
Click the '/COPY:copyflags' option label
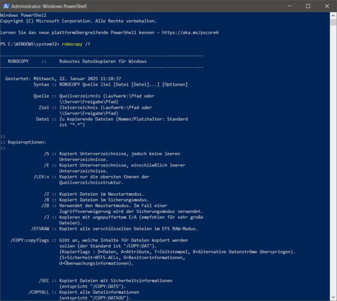coord(30,240)
